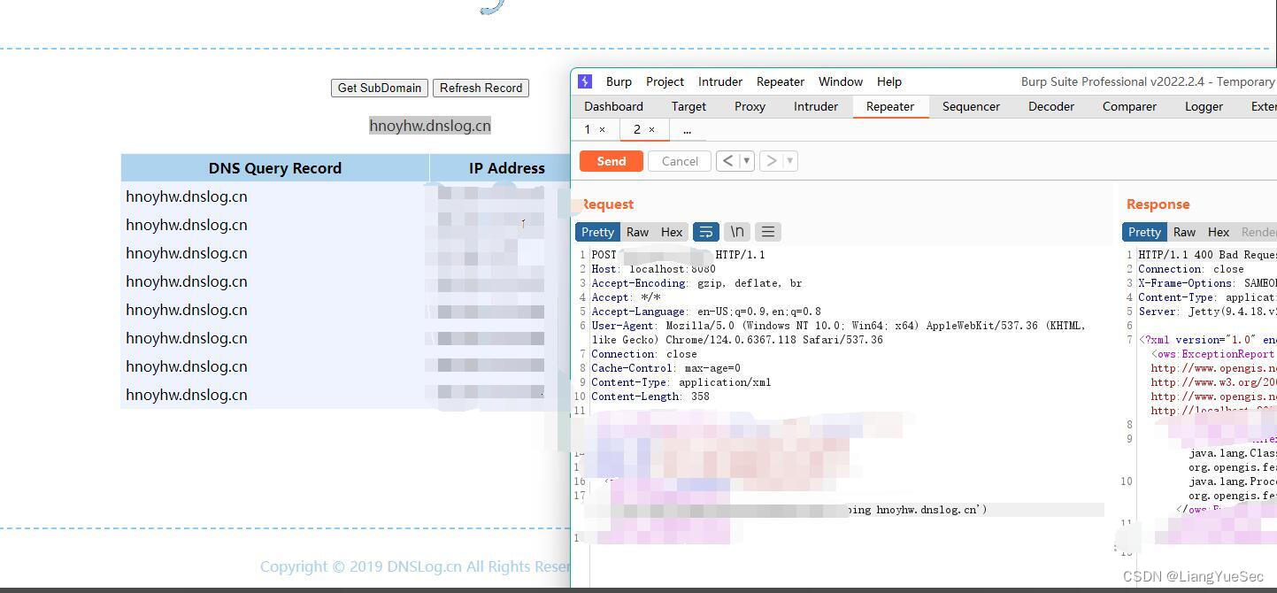Open back-history dropdown arrow

pos(747,161)
